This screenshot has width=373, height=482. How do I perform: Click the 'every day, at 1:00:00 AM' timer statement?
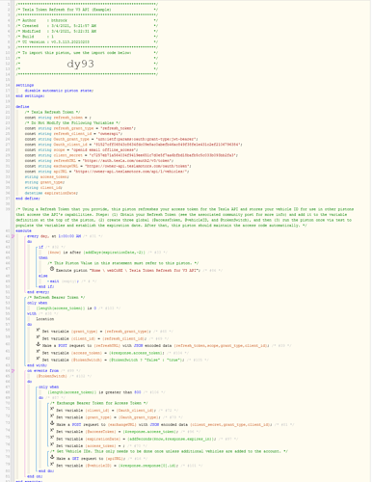pyautogui.click(x=54, y=236)
